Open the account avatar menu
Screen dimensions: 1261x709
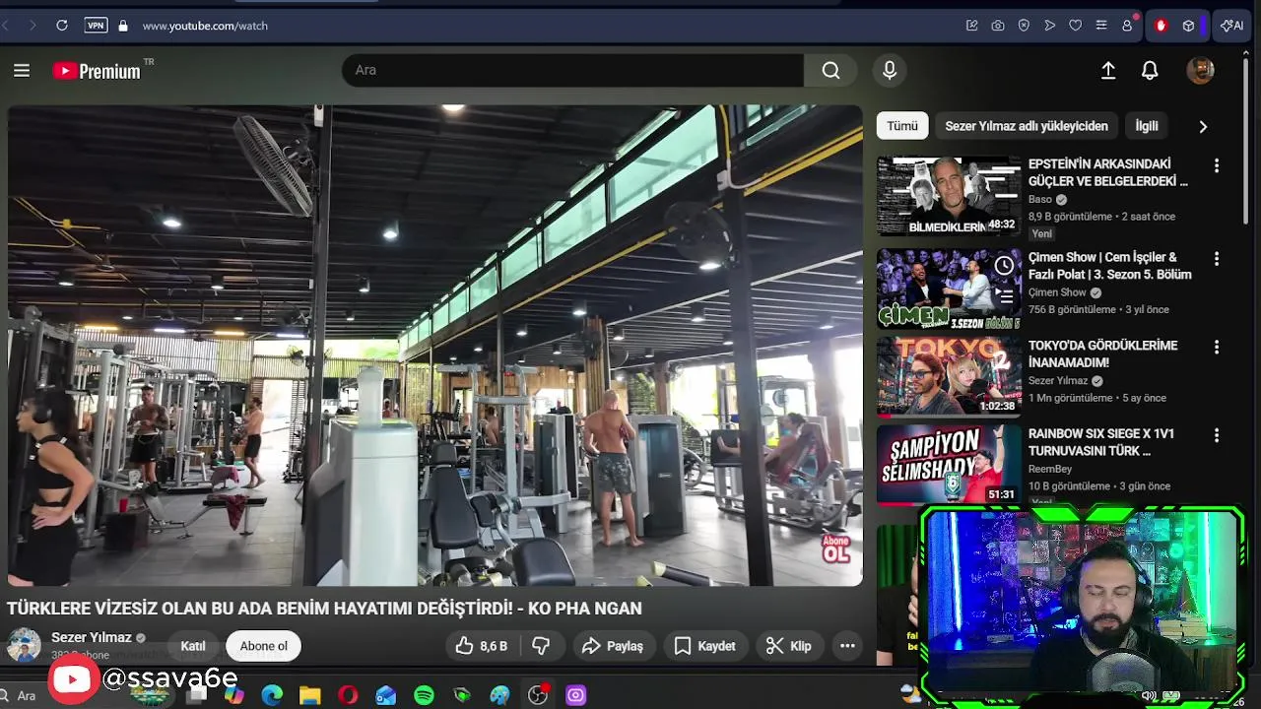click(1200, 70)
